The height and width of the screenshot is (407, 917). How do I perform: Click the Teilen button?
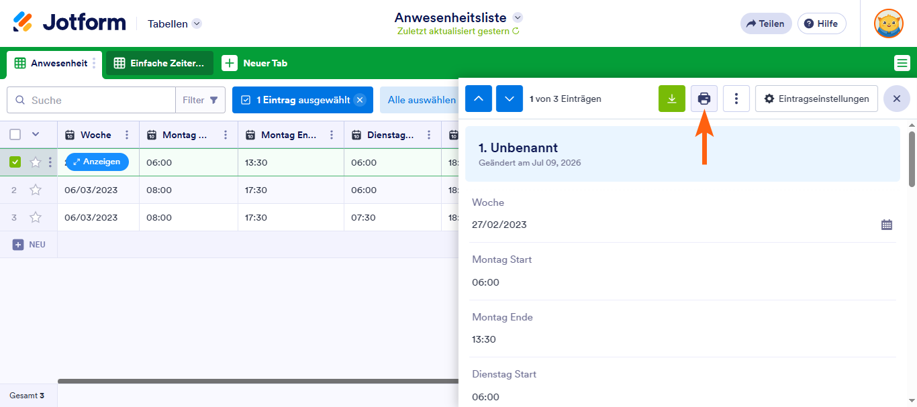[x=766, y=23]
